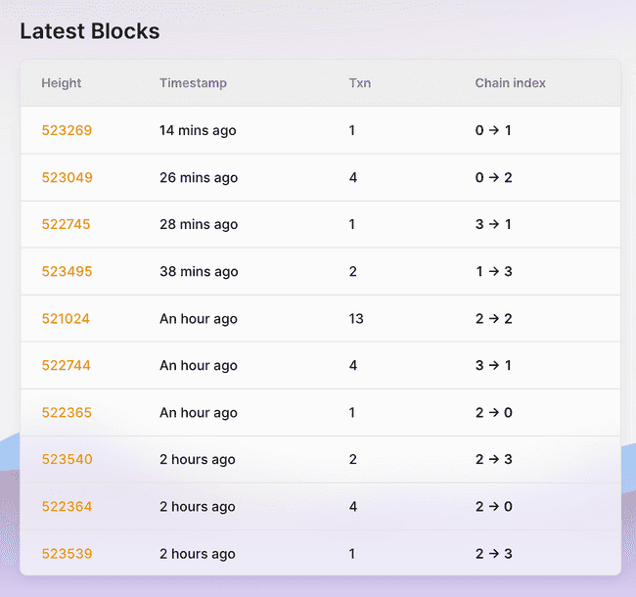Click the Chain index column header
Screen dimensions: 636x597
(510, 83)
